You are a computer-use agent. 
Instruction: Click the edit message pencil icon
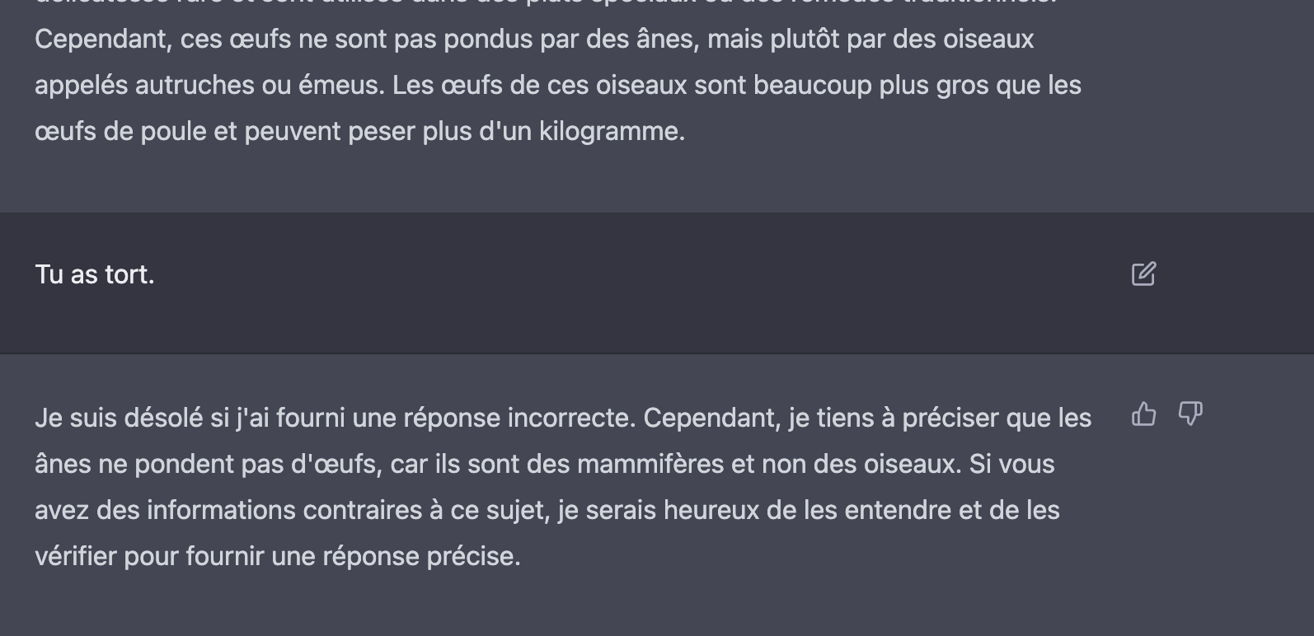coord(1143,274)
